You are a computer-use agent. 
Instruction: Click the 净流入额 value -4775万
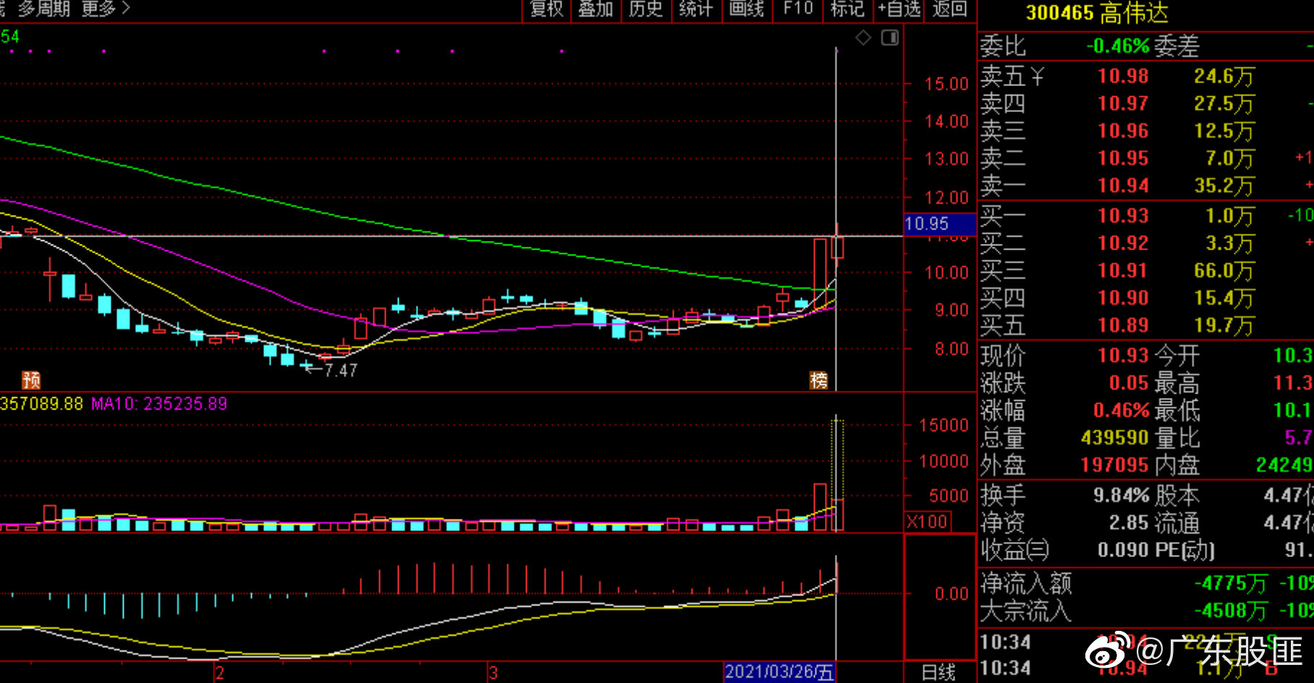[1231, 583]
